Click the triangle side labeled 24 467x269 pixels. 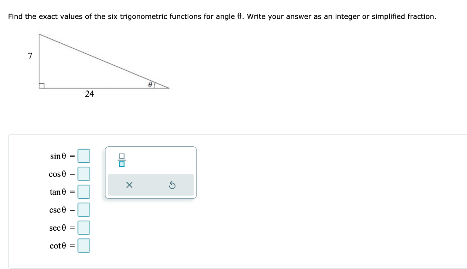[89, 94]
